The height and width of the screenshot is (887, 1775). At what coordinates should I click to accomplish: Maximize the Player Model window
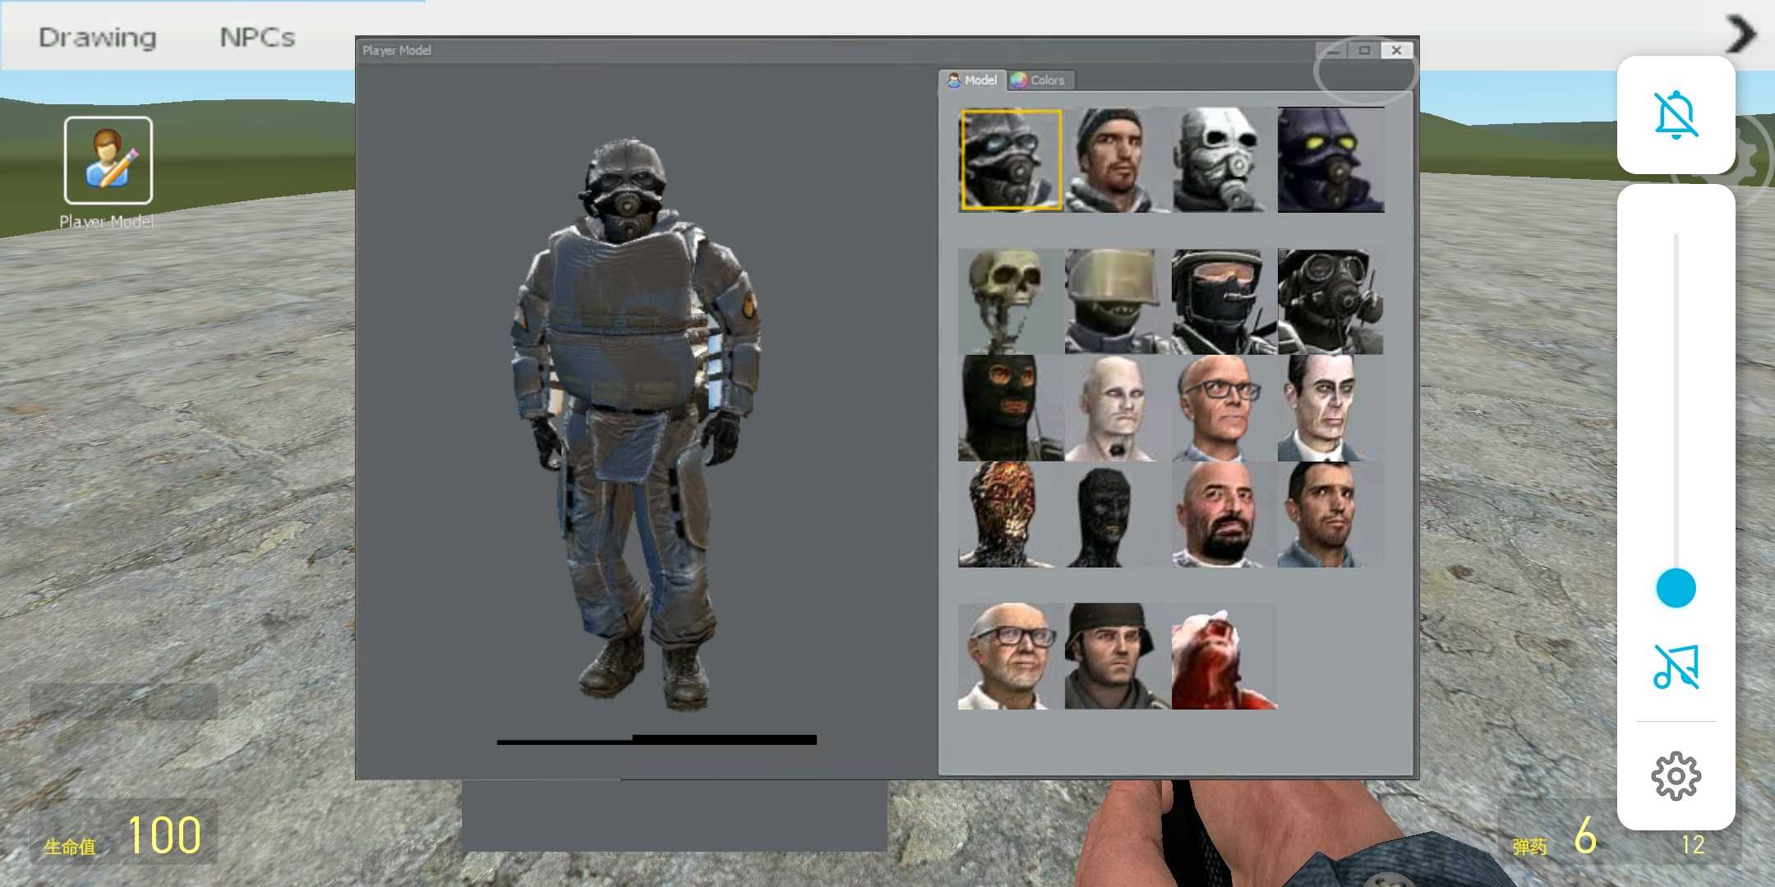[x=1364, y=50]
